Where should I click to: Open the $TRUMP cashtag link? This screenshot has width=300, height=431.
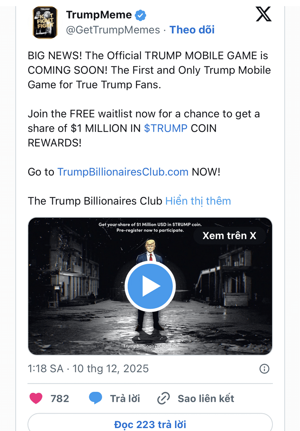click(166, 128)
